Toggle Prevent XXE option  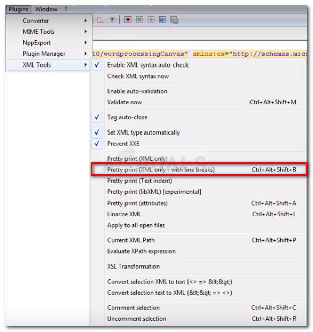(199, 144)
